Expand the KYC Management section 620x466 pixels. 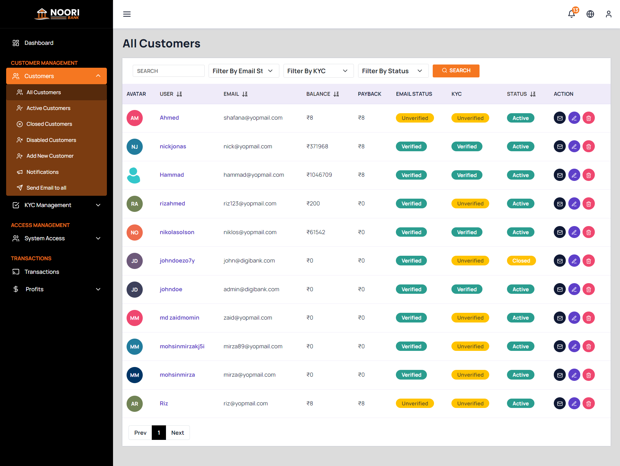[56, 205]
